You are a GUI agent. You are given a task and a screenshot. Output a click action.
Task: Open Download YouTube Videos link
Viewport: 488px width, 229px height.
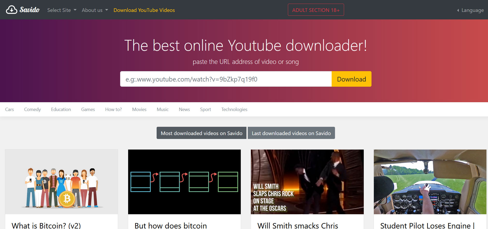pos(144,10)
